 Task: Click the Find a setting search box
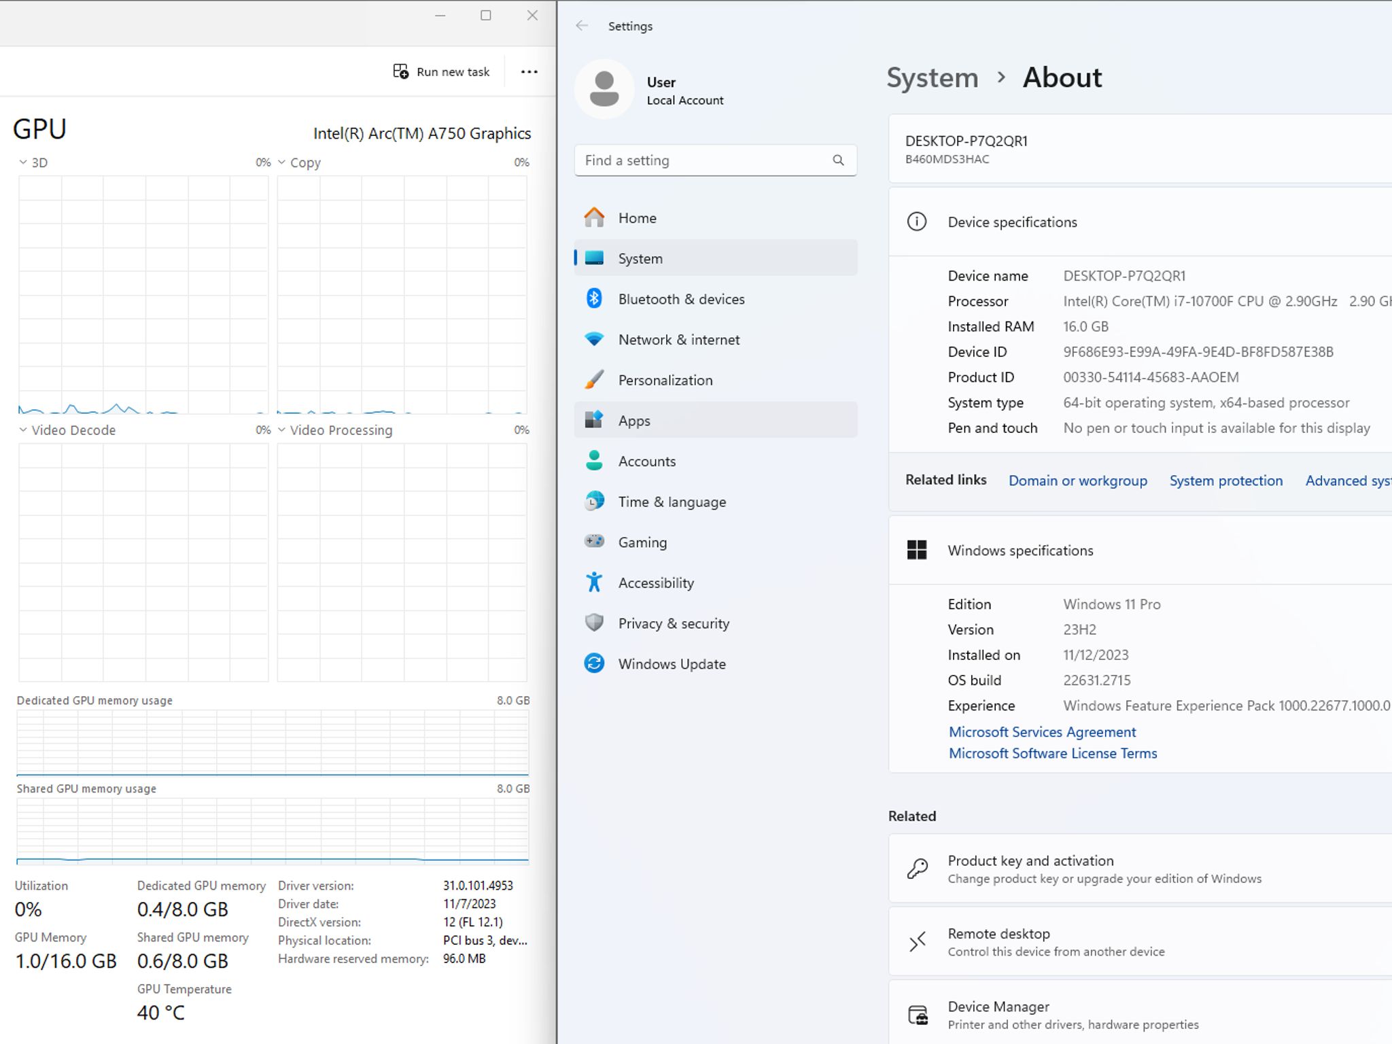pyautogui.click(x=715, y=160)
